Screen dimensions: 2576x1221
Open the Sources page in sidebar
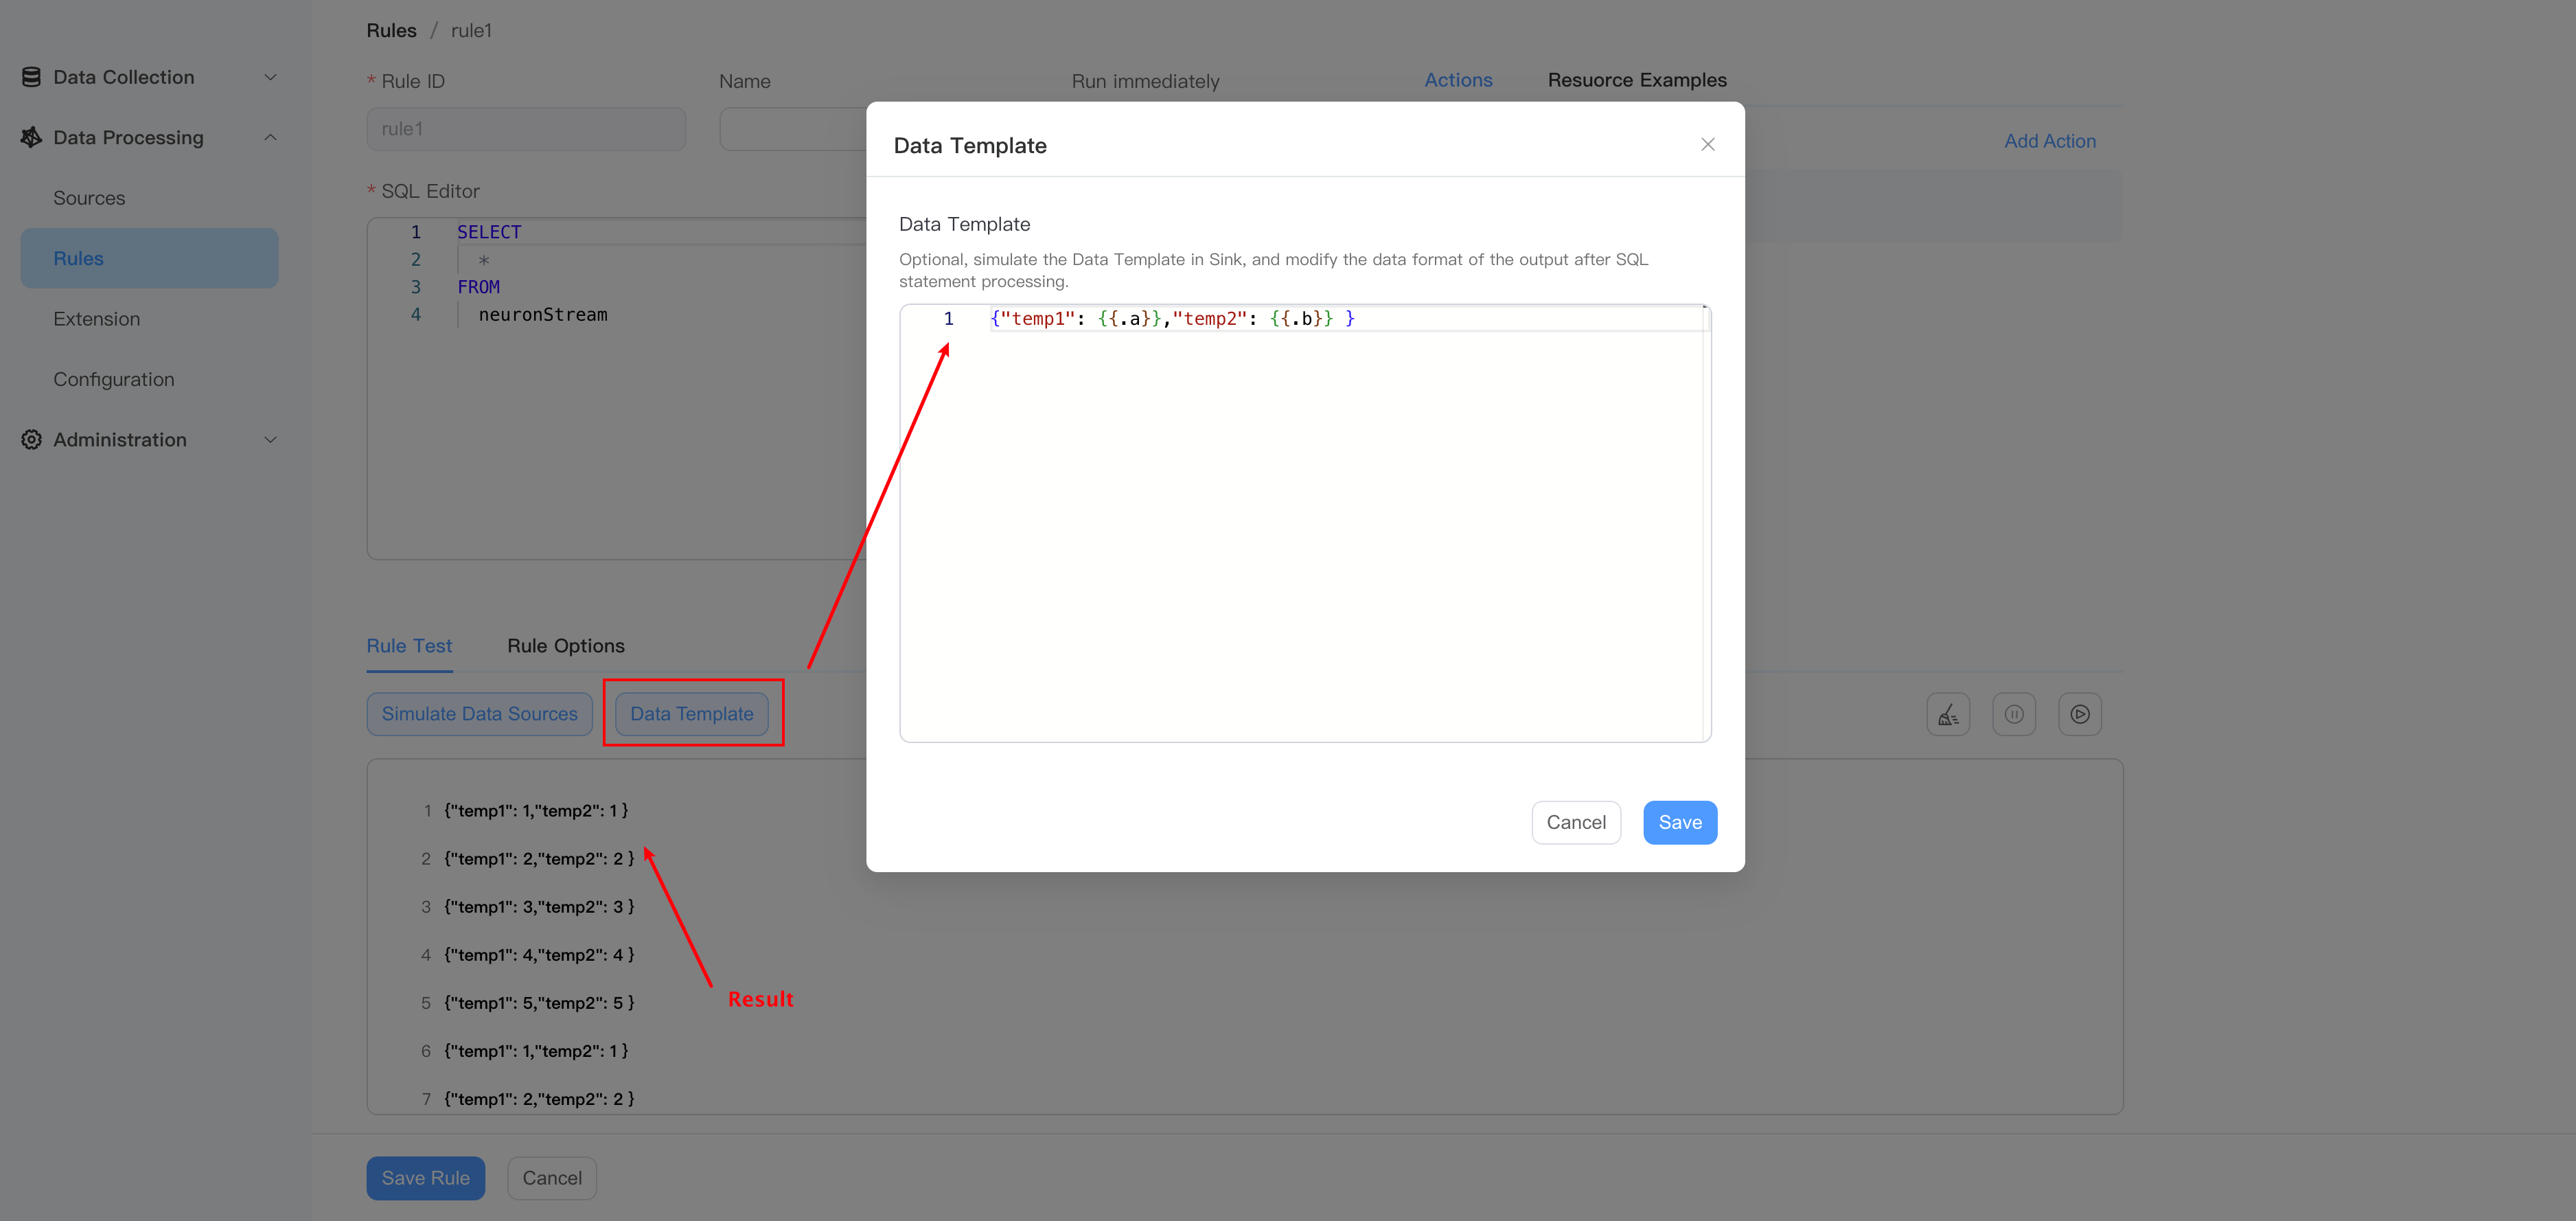tap(89, 197)
